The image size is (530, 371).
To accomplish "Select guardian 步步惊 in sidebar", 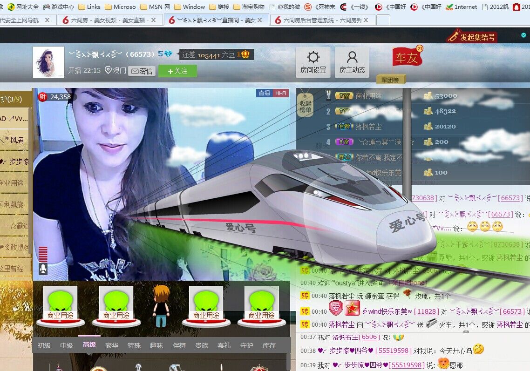I will (14, 162).
